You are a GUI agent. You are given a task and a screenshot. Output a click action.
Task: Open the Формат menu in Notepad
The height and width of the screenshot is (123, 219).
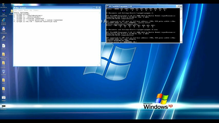click(x=26, y=10)
